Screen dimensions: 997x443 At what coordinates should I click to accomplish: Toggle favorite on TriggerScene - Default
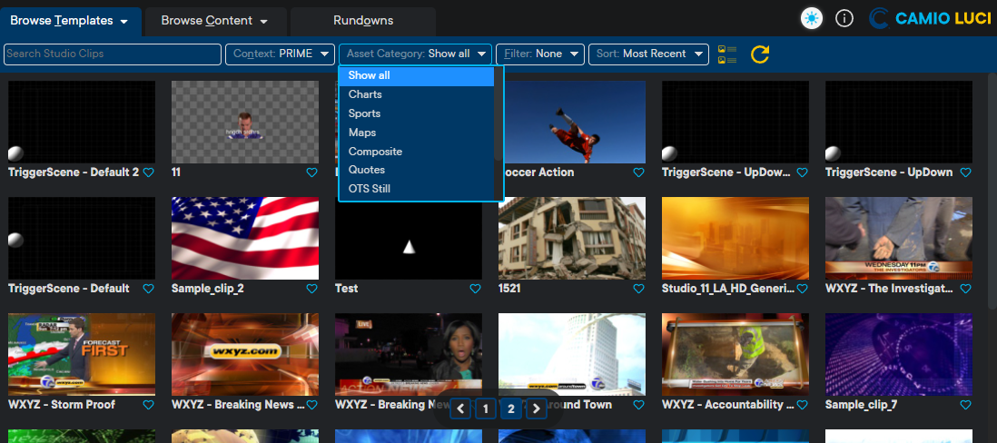148,289
